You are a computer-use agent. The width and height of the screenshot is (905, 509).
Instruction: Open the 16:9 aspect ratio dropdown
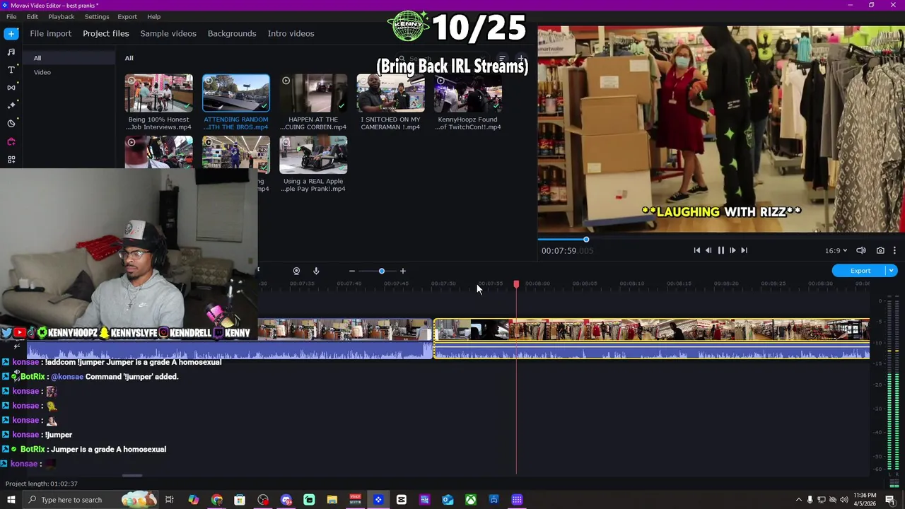click(836, 250)
